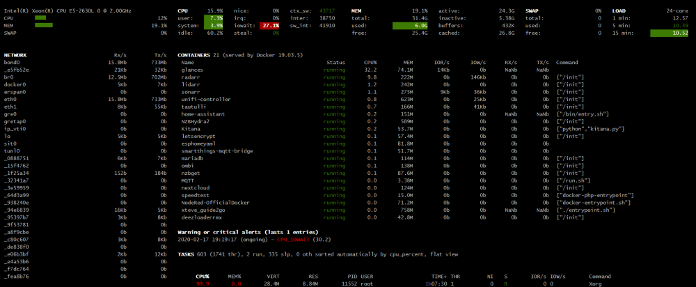Select the NodeRed-OfficialDocker container name
Image resolution: width=696 pixels, height=287 pixels.
[215, 203]
